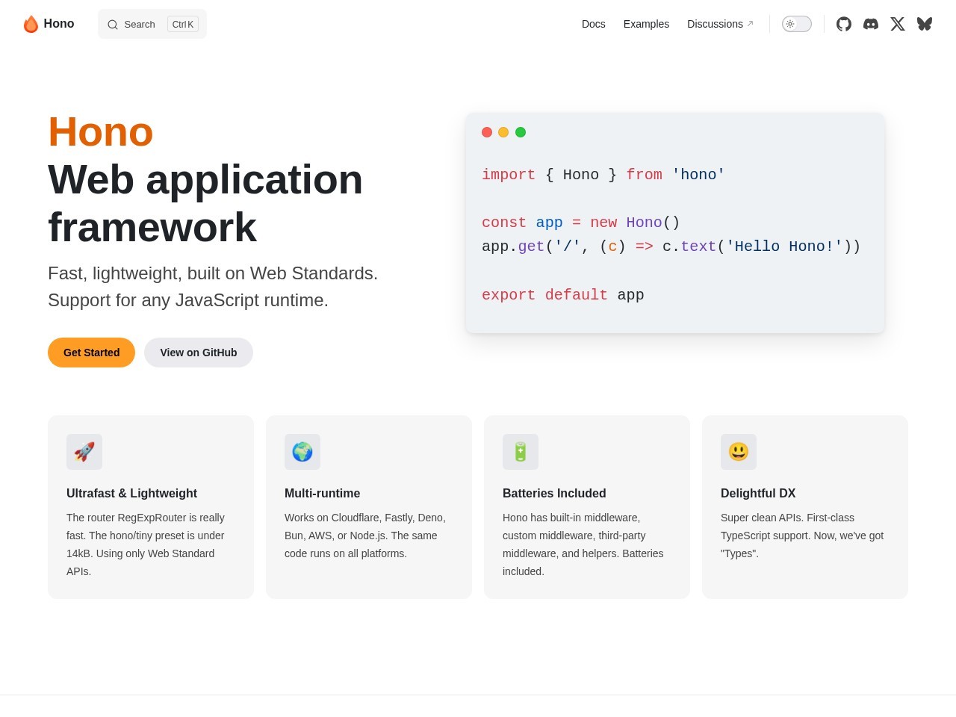The image size is (956, 717).
Task: Open the Search box
Action: (152, 24)
